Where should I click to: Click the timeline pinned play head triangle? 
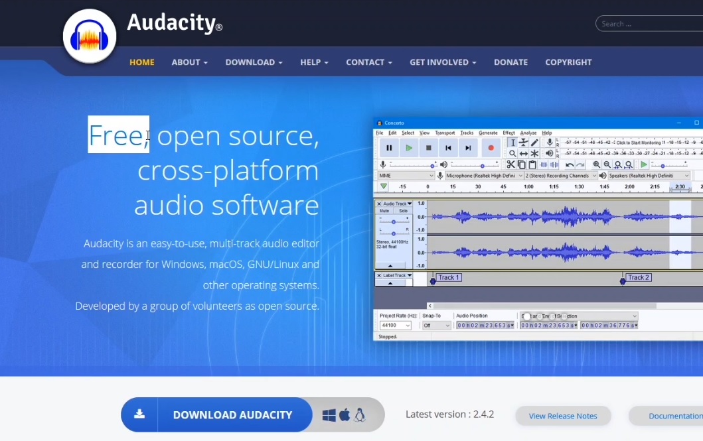(383, 187)
